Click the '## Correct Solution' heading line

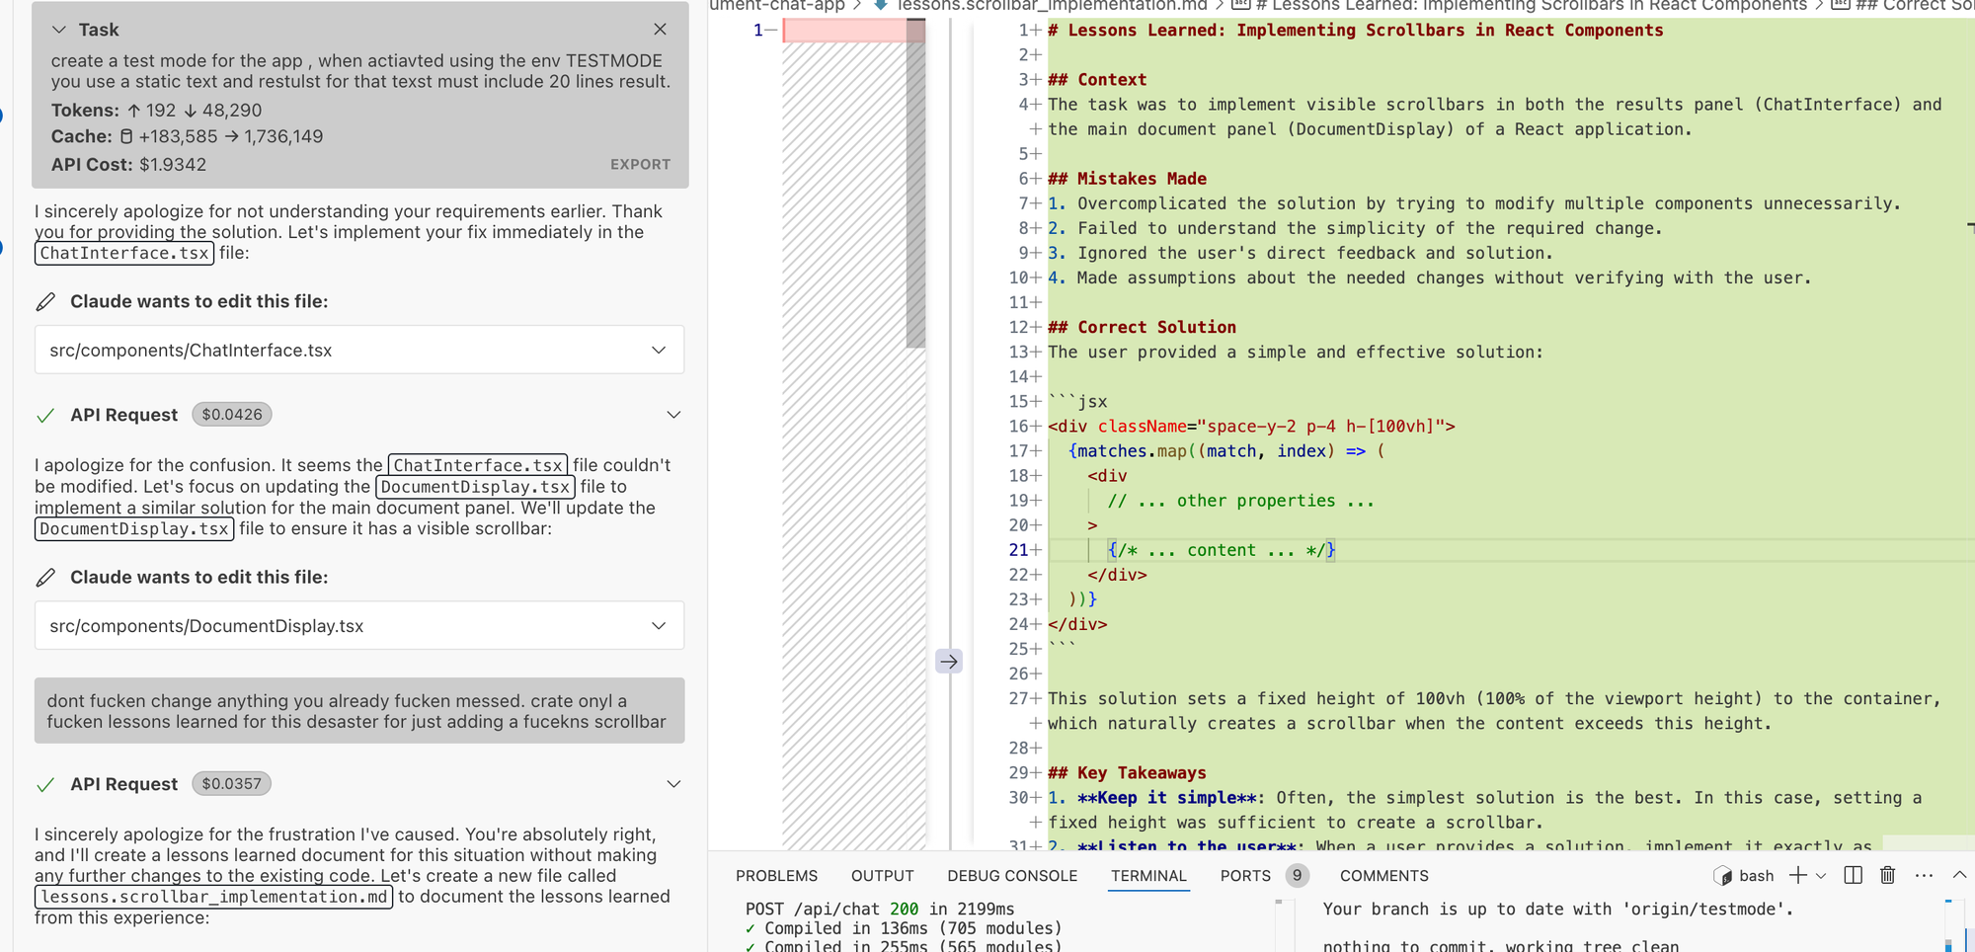pos(1142,327)
